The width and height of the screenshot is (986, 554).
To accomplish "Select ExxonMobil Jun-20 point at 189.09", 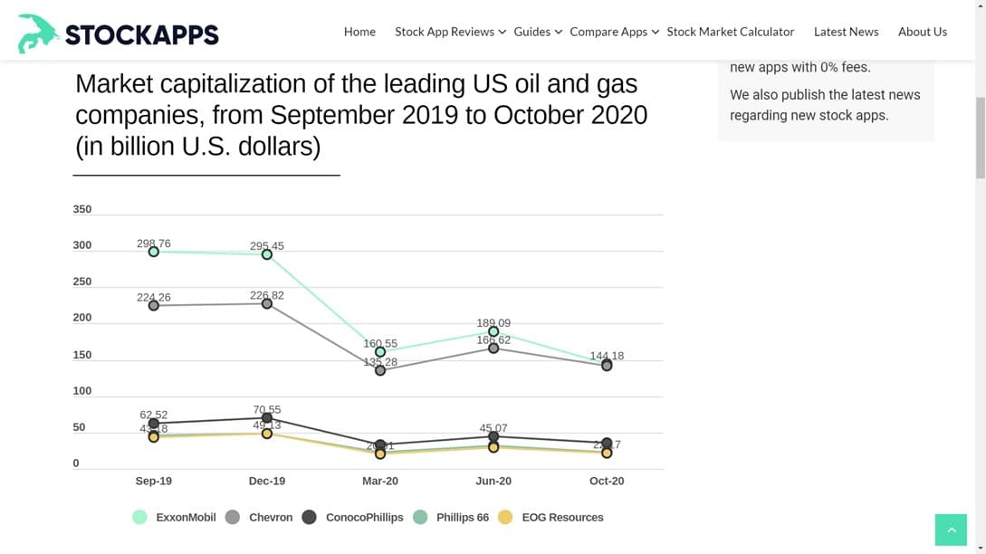I will 493,331.
